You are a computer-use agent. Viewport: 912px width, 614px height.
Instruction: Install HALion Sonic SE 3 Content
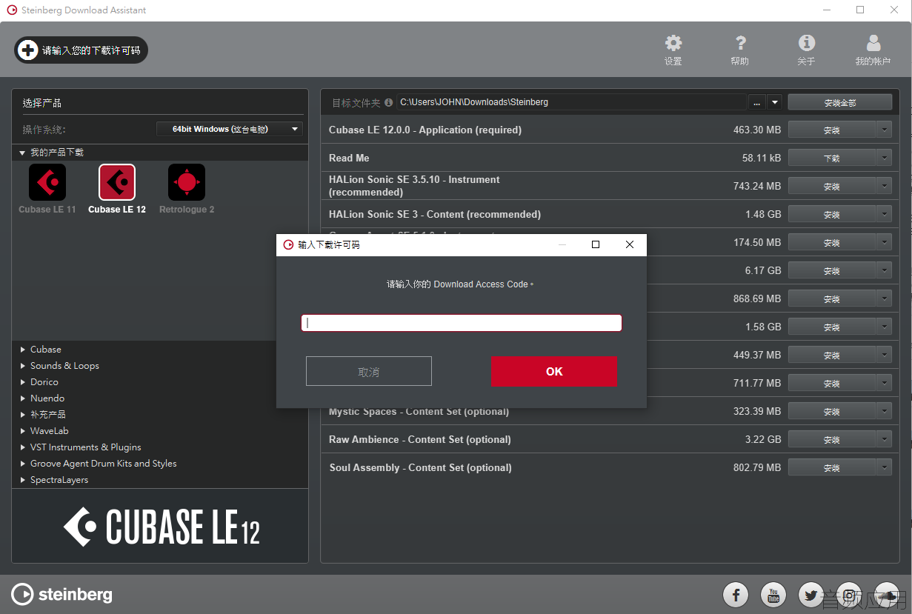831,214
